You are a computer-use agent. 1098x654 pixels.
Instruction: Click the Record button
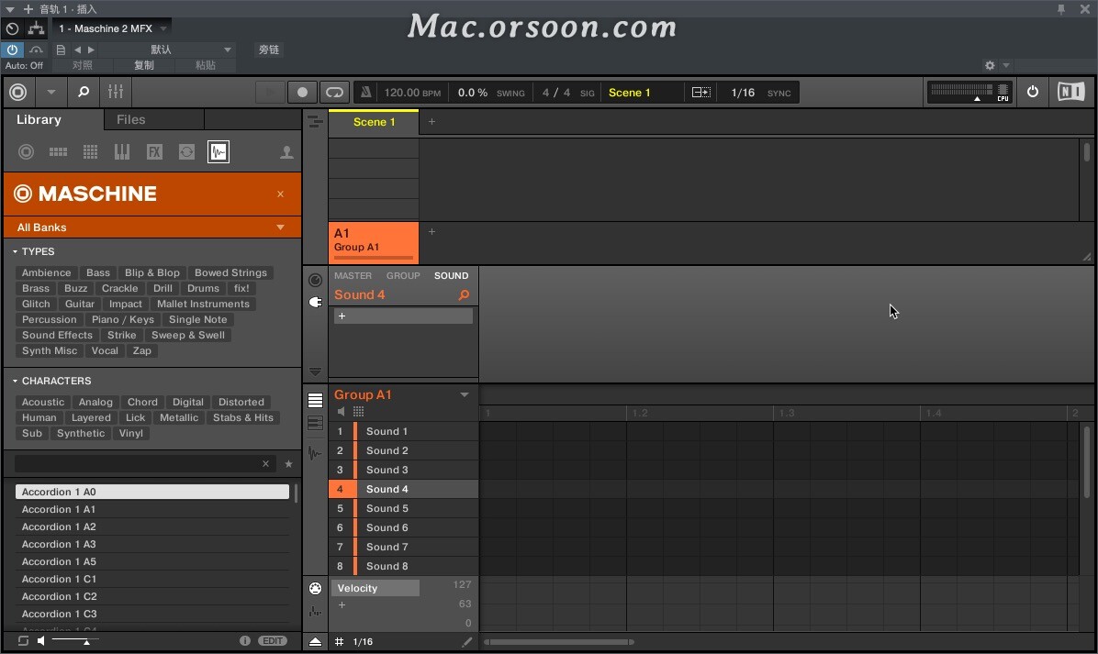pyautogui.click(x=303, y=93)
